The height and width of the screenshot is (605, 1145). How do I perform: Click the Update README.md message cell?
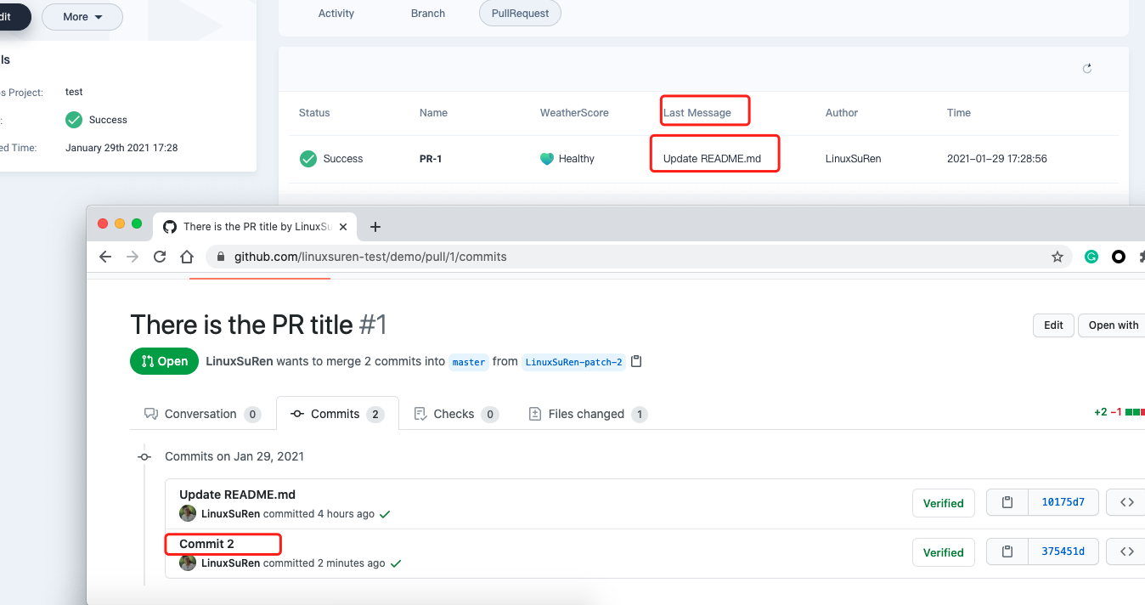[x=712, y=159]
